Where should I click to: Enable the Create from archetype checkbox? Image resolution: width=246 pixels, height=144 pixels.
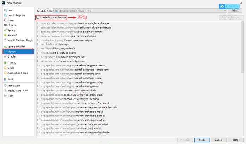pyautogui.click(x=38, y=17)
